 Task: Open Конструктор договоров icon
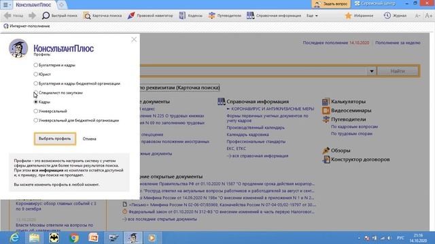pos(326,159)
